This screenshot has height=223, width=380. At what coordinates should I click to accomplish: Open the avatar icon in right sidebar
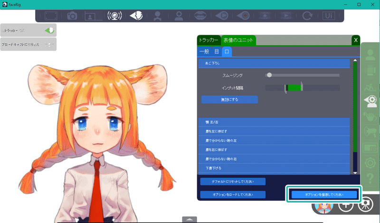point(370,55)
